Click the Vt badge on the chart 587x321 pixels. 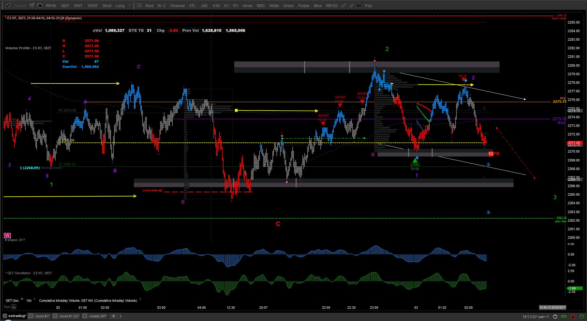pyautogui.click(x=7, y=235)
